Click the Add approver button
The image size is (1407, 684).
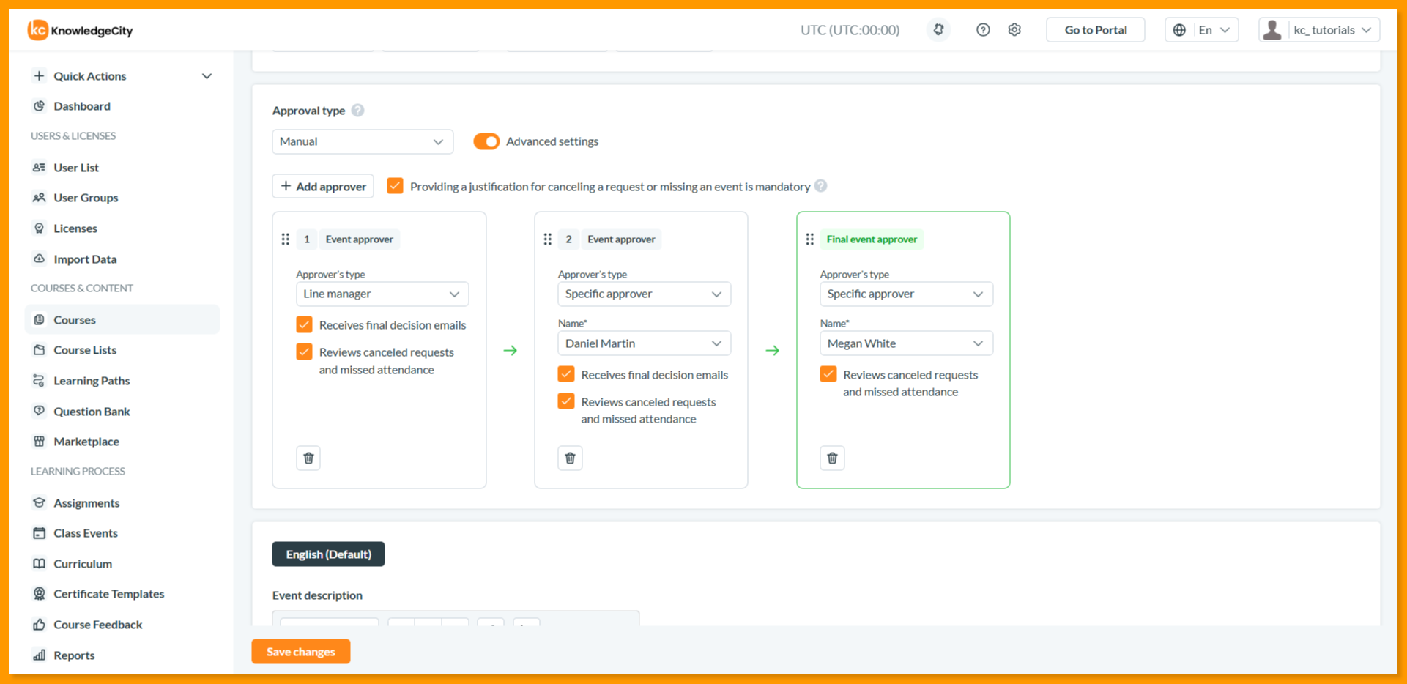click(323, 186)
